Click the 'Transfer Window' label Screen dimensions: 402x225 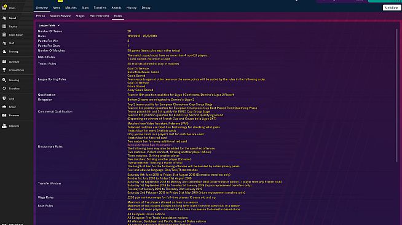point(49,183)
